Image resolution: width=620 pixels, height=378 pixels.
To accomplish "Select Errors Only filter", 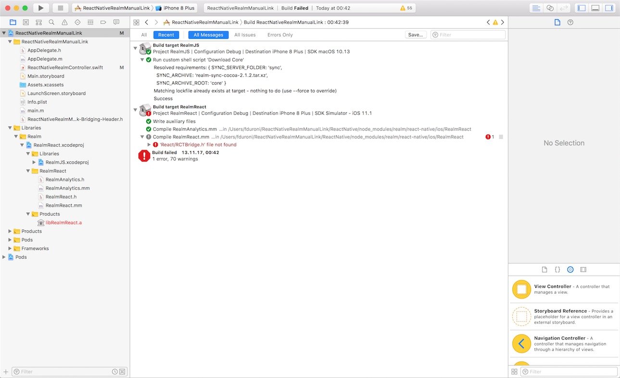I will click(x=280, y=35).
